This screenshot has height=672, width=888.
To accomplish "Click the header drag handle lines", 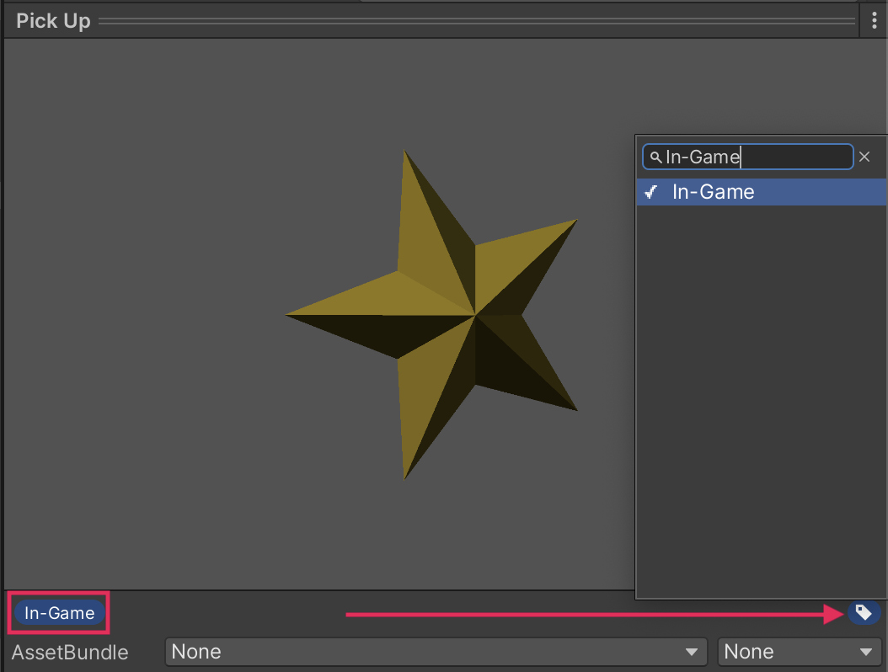I will coord(480,22).
